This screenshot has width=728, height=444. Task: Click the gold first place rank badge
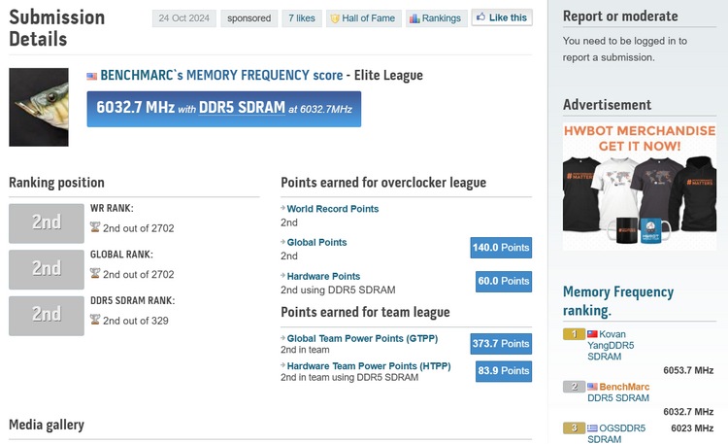[x=573, y=334]
